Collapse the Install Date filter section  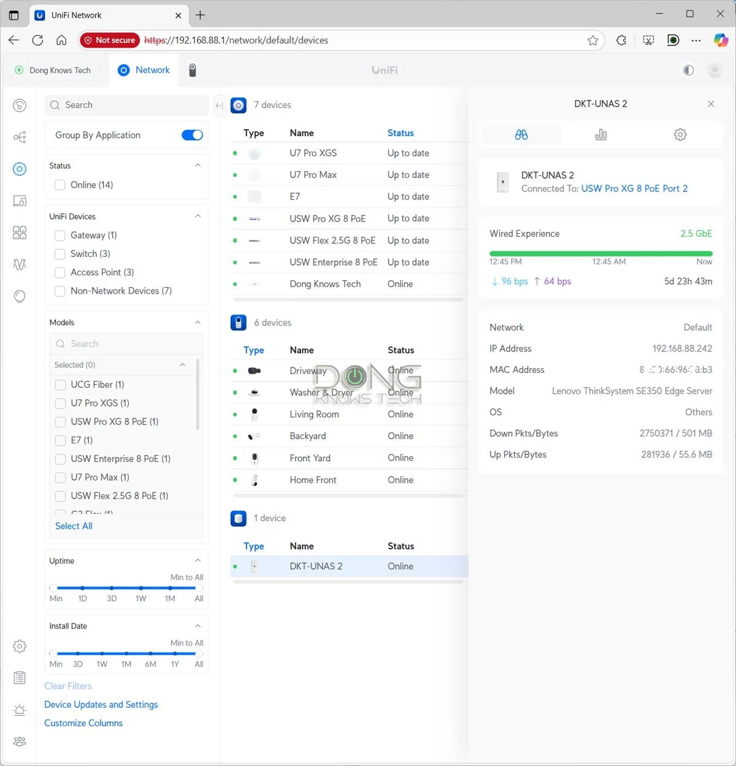pyautogui.click(x=197, y=626)
